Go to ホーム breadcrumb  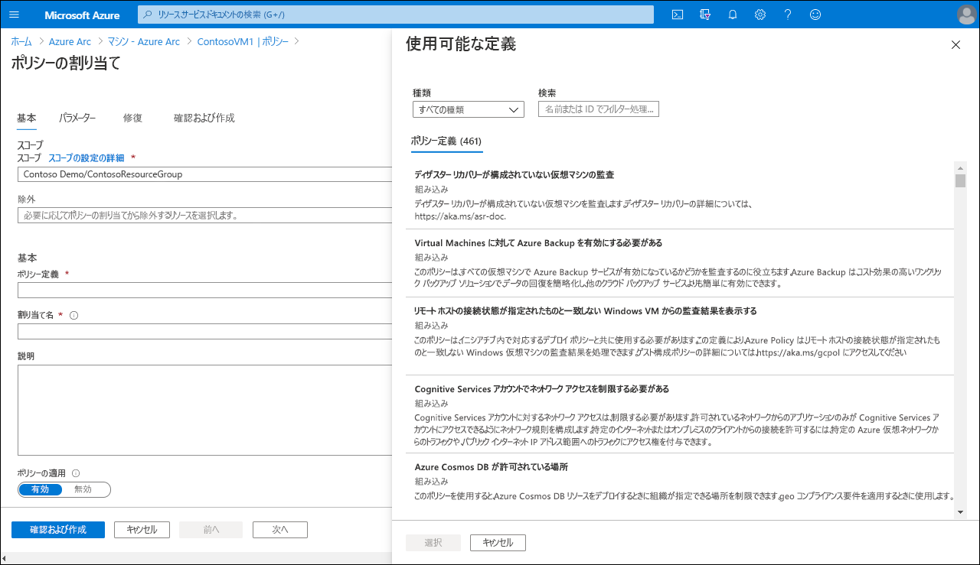[21, 41]
